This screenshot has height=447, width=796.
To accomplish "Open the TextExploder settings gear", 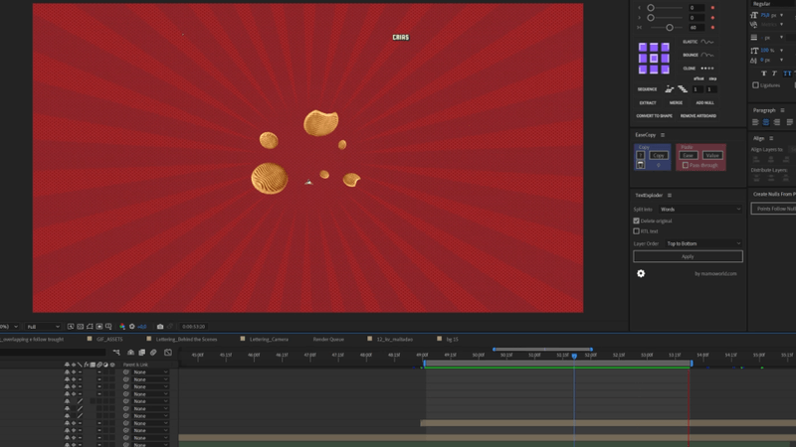I will pyautogui.click(x=641, y=274).
